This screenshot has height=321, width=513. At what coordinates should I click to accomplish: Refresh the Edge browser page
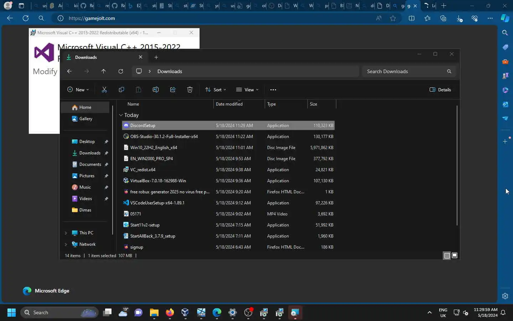[26, 18]
